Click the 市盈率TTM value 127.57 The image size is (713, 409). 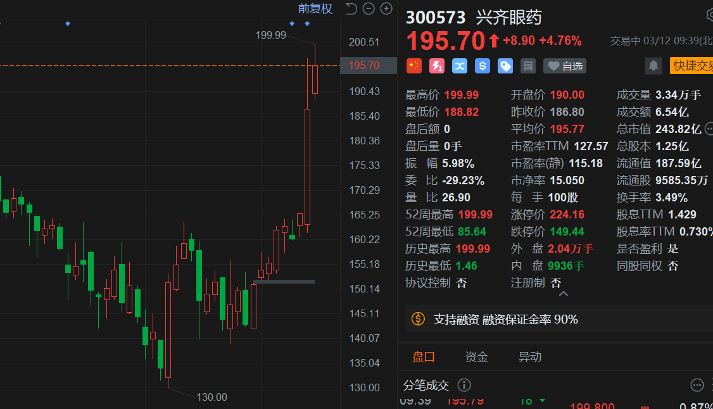(x=591, y=146)
